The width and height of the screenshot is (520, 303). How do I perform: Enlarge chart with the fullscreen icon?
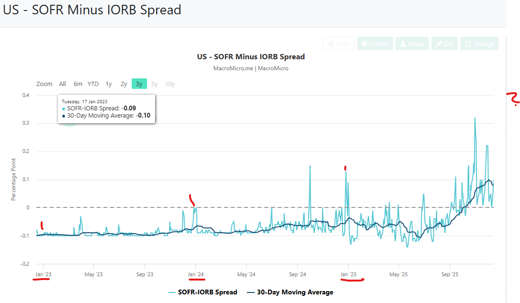(468, 44)
